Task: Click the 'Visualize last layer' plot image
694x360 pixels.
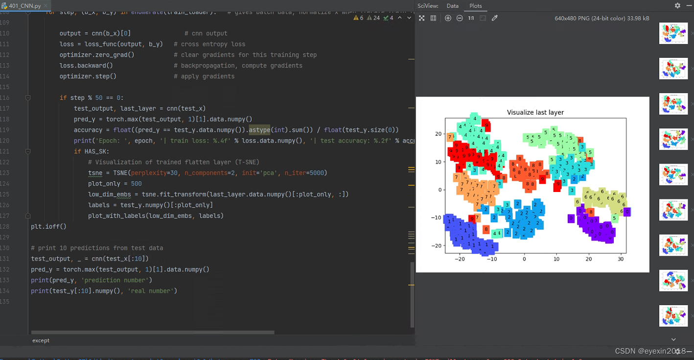Action: (532, 184)
